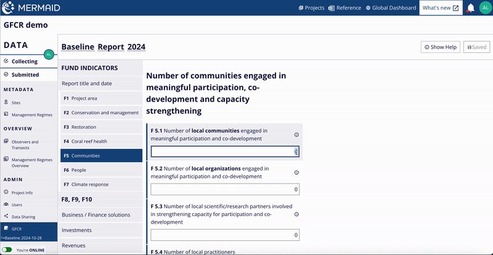Image resolution: width=493 pixels, height=255 pixels.
Task: Click the Users people icon
Action: coord(6,204)
